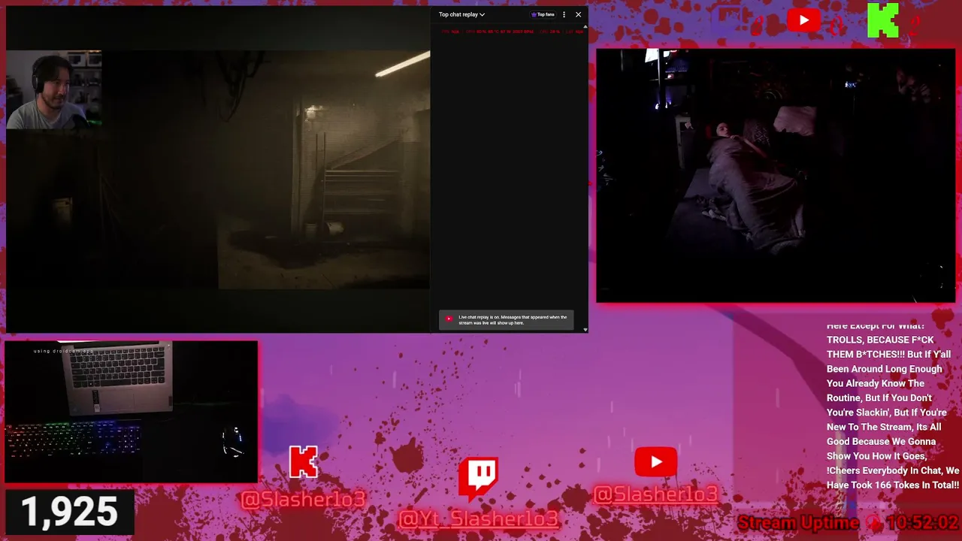The height and width of the screenshot is (541, 962).
Task: Open the chat three-dot options menu
Action: pyautogui.click(x=564, y=14)
